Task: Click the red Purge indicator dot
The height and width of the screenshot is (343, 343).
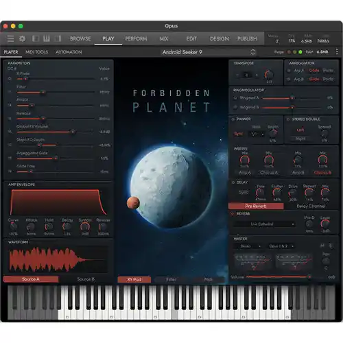Action: pyautogui.click(x=289, y=52)
